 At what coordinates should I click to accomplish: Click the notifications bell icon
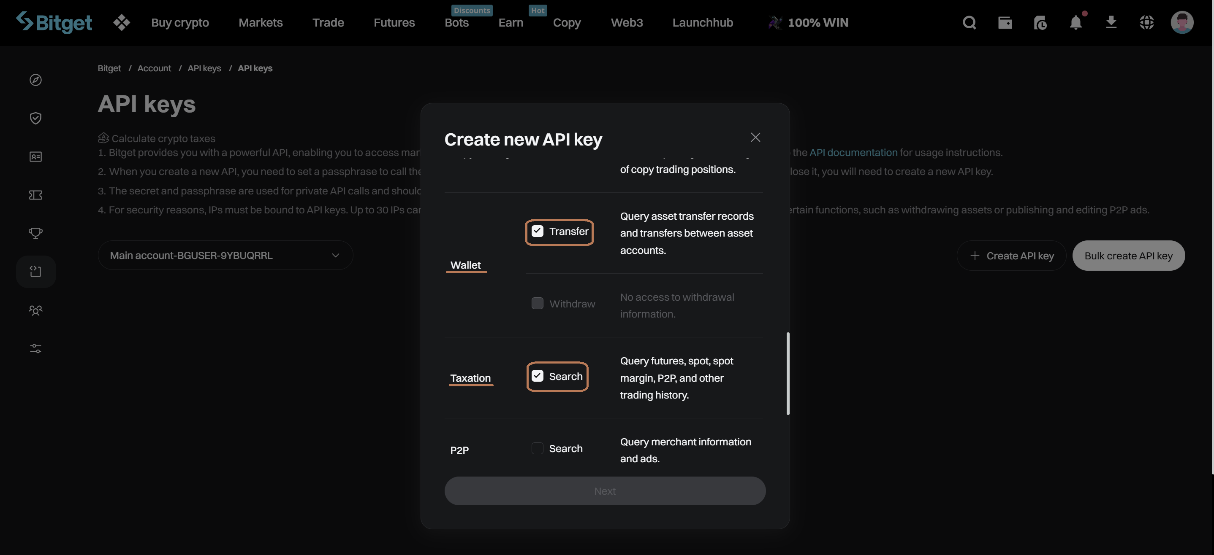1075,22
